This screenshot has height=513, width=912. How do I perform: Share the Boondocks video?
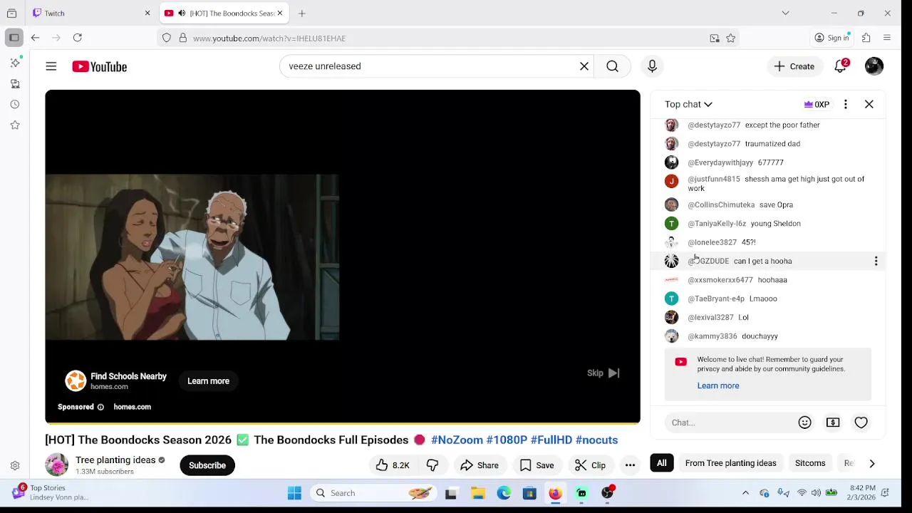[x=480, y=465]
